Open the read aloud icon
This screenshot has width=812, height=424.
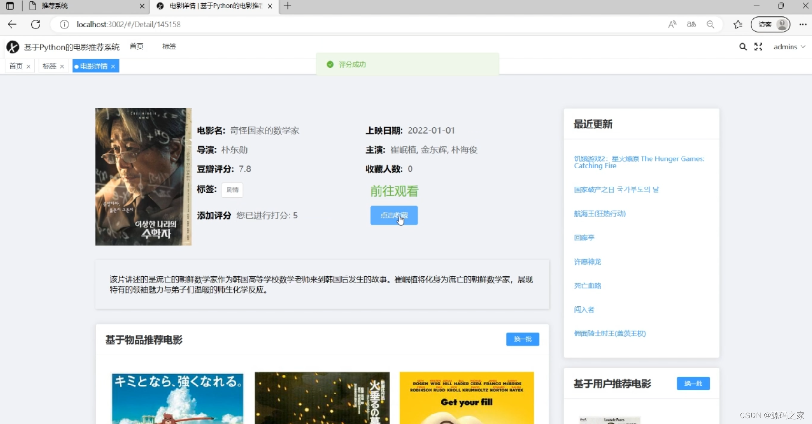point(672,24)
